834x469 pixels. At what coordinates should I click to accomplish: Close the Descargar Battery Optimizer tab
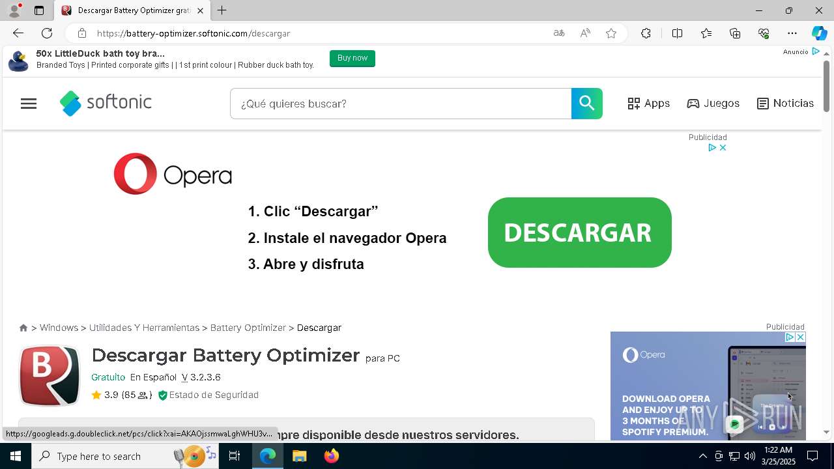coord(200,10)
